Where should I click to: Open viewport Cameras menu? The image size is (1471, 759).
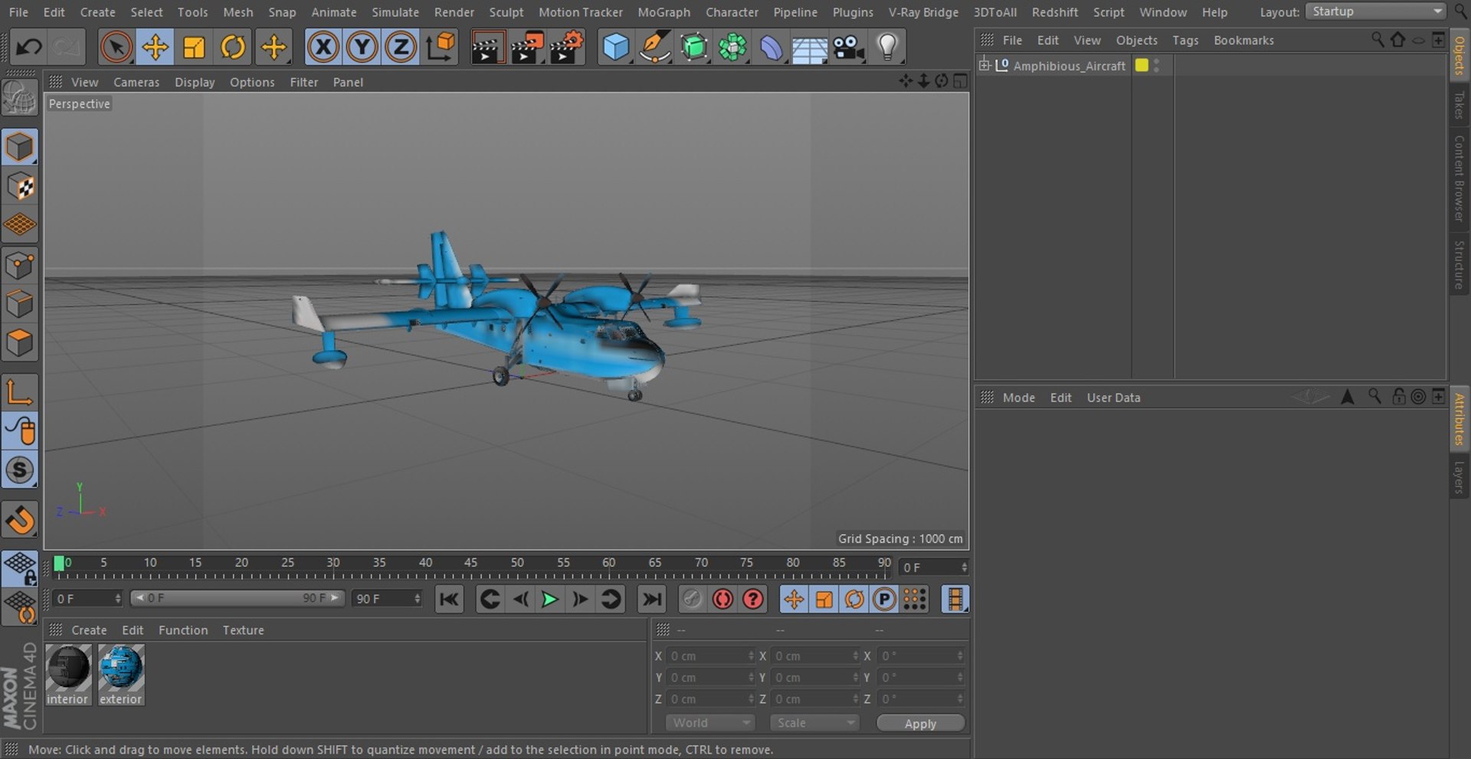(x=136, y=82)
